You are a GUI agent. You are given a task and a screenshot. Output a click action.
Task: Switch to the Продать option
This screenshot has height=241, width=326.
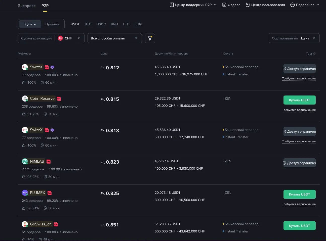tap(52, 24)
